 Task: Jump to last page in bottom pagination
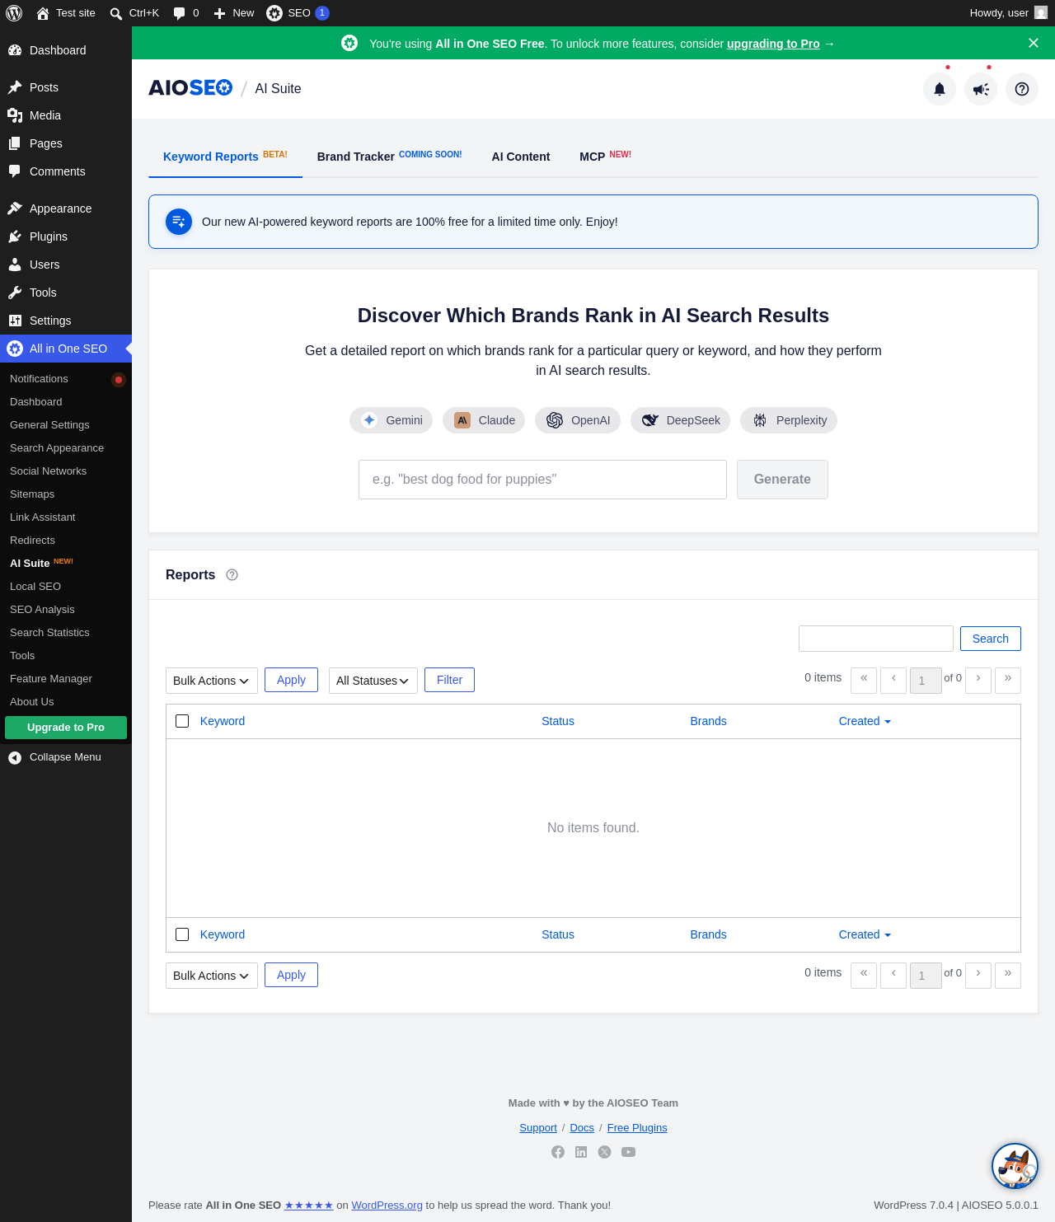[1008, 976]
